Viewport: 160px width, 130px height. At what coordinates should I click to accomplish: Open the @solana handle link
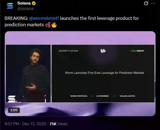click(25, 9)
